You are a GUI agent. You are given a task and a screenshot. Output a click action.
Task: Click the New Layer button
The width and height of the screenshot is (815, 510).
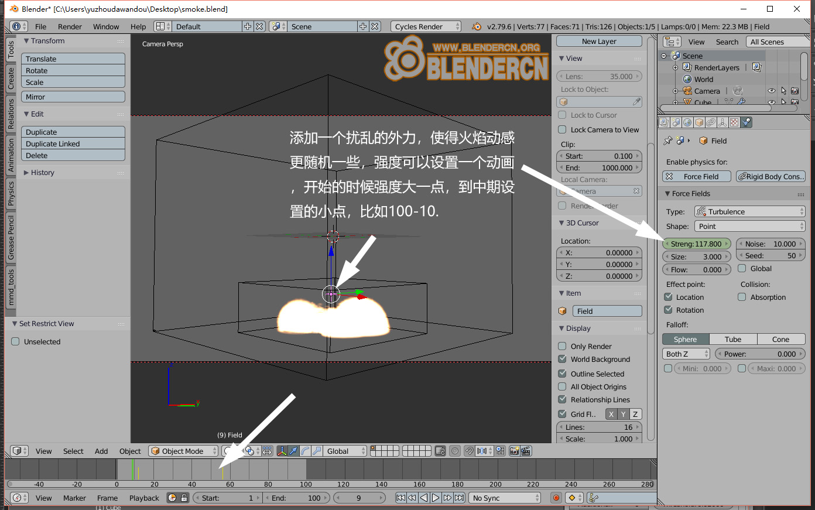[599, 41]
